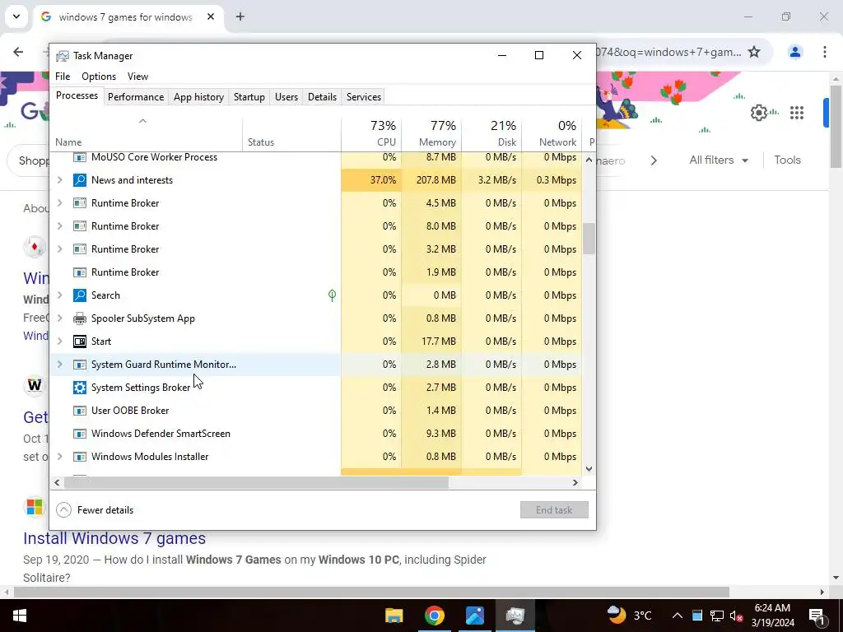The image size is (843, 632).
Task: Click the System Guard Runtime Monitor icon
Action: pyautogui.click(x=80, y=365)
